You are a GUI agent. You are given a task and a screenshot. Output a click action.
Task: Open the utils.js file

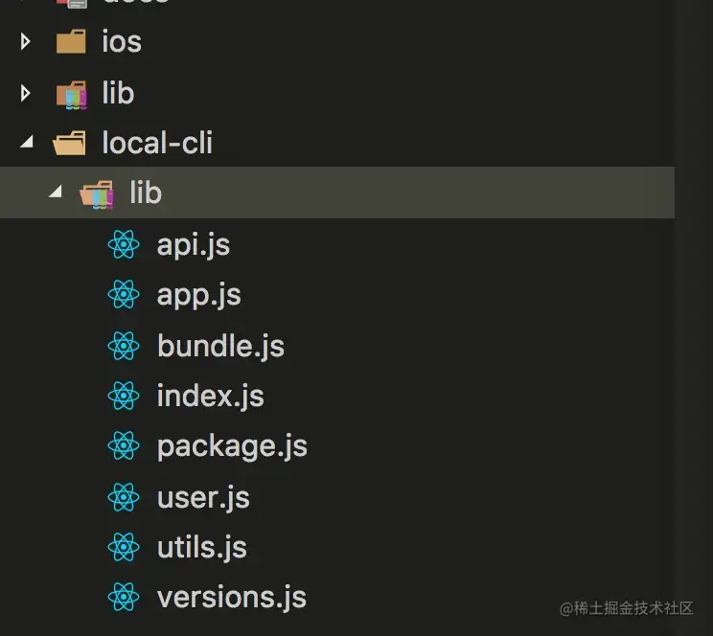click(x=202, y=548)
